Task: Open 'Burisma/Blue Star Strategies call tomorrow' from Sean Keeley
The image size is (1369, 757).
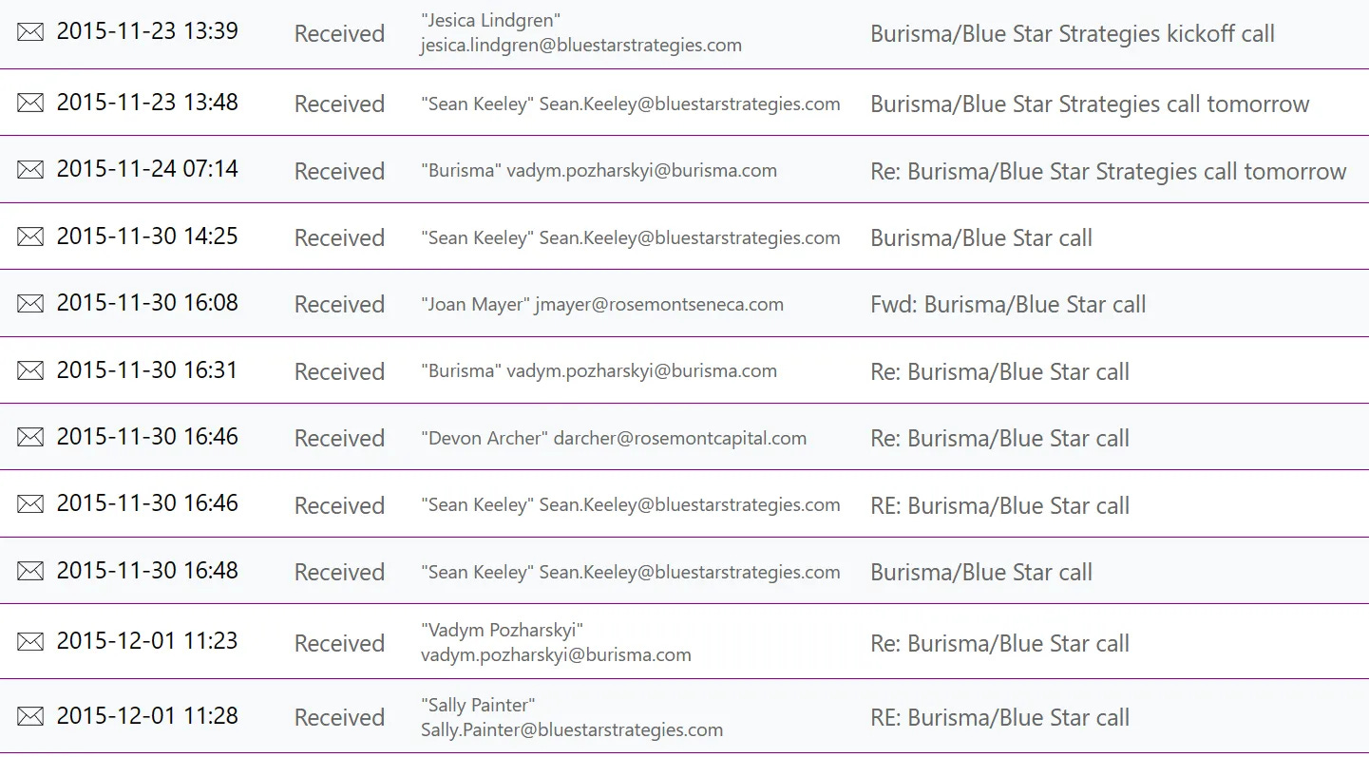Action: pyautogui.click(x=1090, y=104)
